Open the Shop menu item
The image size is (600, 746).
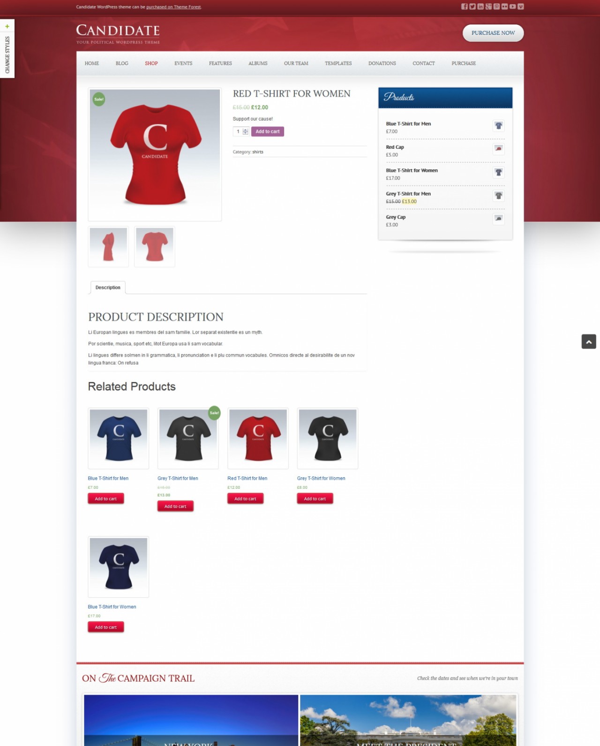[151, 63]
